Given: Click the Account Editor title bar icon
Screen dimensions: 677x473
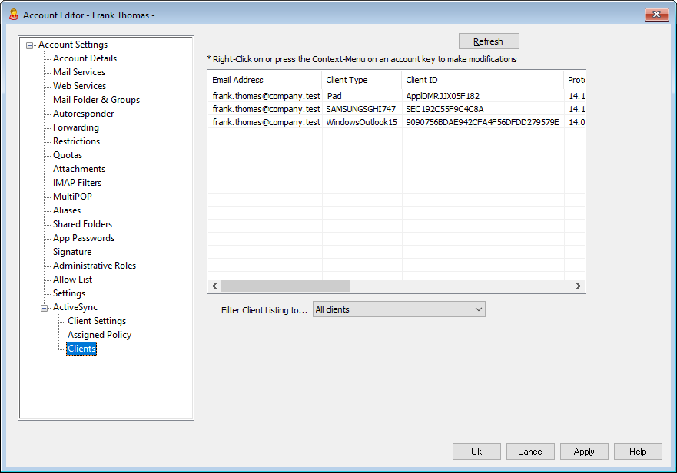Looking at the screenshot, I should pos(13,15).
